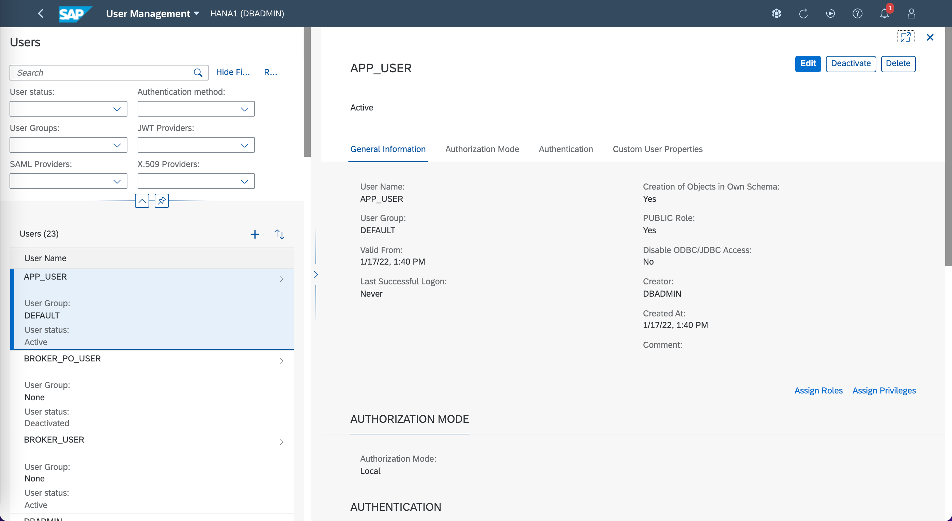
Task: Click the add user plus icon
Action: (255, 234)
